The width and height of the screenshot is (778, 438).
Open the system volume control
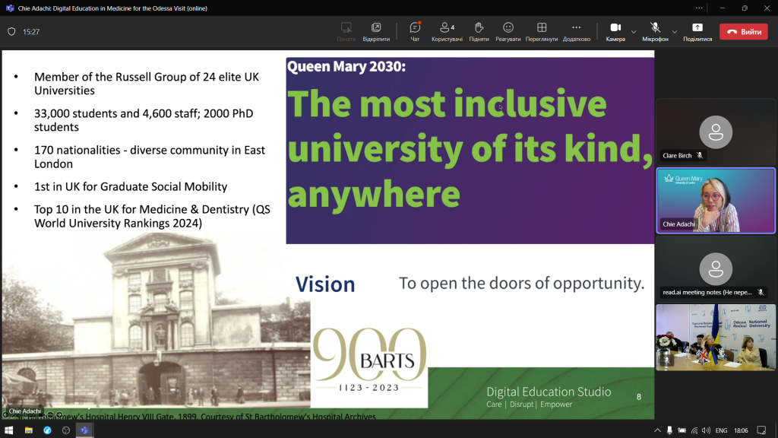[x=706, y=430]
